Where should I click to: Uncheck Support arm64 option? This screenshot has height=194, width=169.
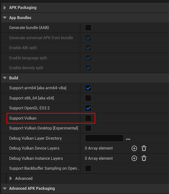(x=88, y=88)
